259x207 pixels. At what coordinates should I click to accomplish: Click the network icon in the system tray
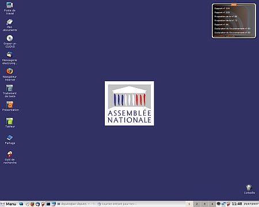click(x=224, y=204)
